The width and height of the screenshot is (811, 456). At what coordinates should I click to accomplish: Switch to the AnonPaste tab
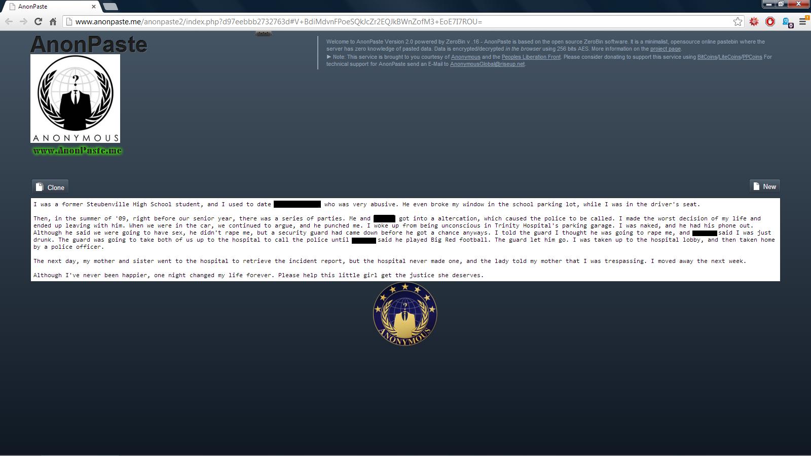pos(48,7)
